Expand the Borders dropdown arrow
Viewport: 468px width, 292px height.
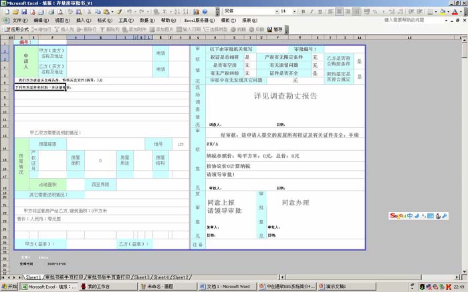click(435, 12)
